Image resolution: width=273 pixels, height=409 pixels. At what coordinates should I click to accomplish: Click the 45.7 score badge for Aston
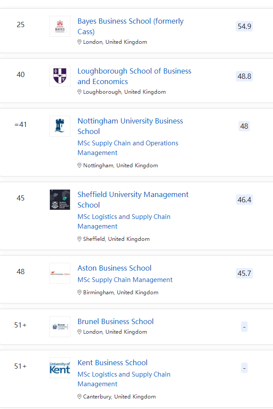pyautogui.click(x=244, y=273)
